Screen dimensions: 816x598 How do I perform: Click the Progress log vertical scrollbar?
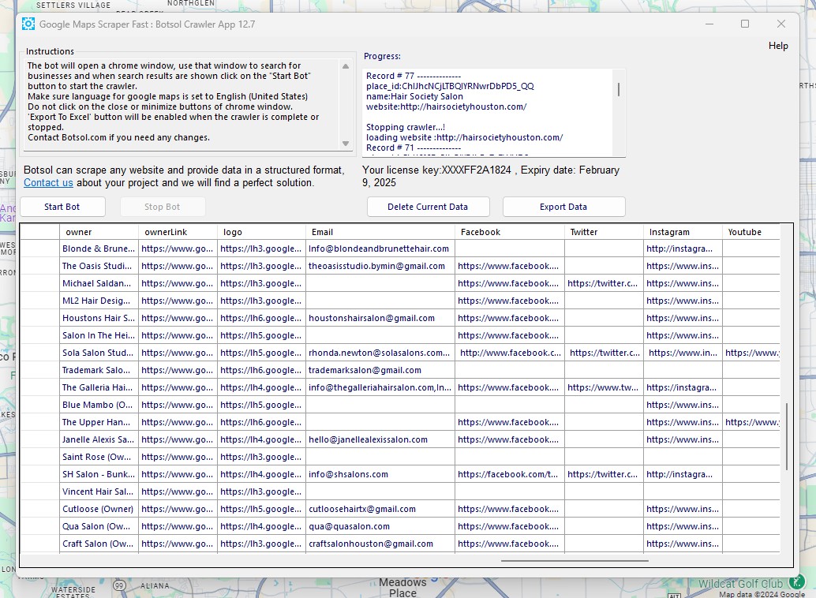[618, 90]
